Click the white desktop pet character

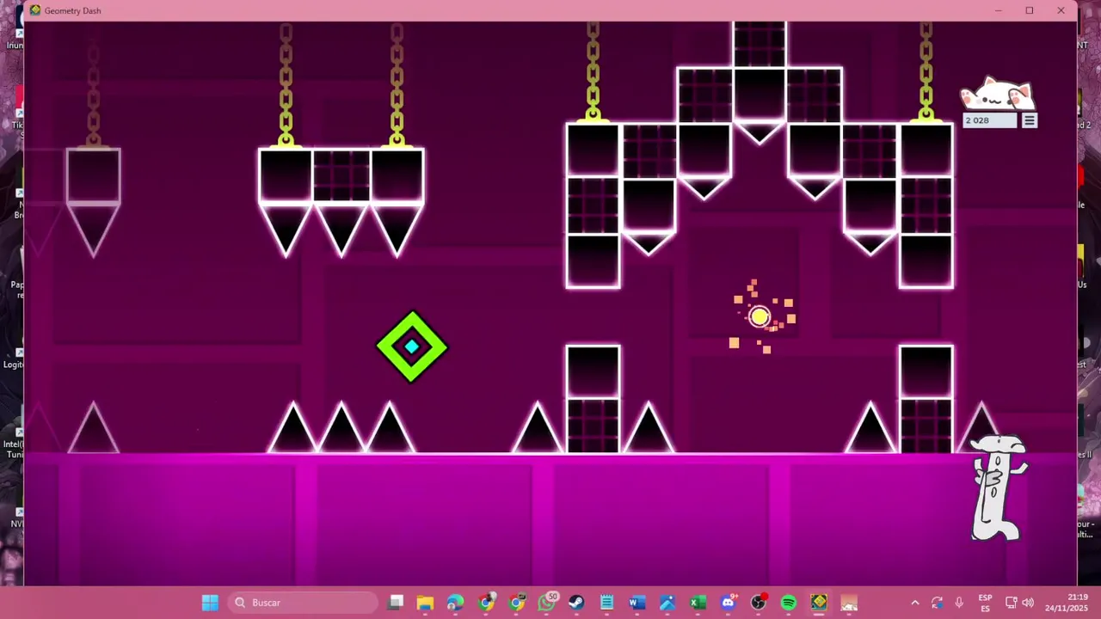[x=998, y=488]
